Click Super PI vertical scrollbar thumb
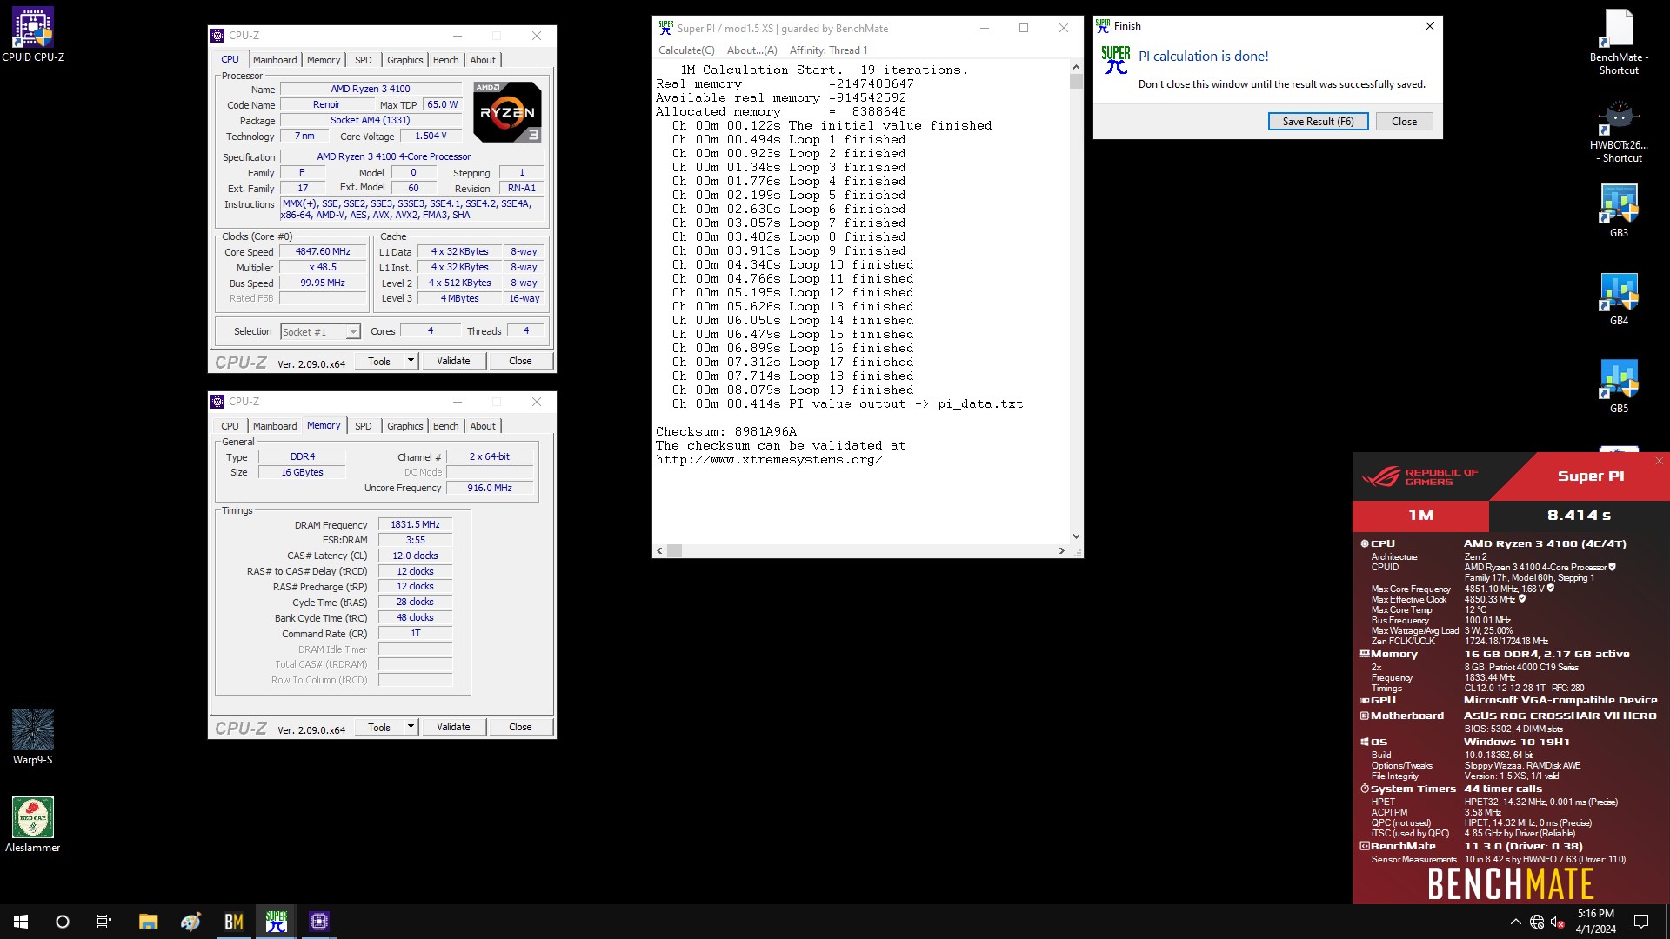The width and height of the screenshot is (1670, 939). (x=1076, y=82)
